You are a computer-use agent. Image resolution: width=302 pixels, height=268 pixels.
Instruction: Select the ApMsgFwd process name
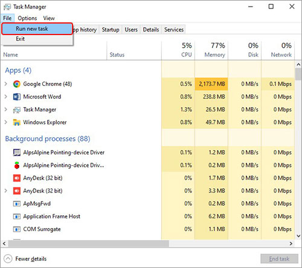[x=37, y=204]
